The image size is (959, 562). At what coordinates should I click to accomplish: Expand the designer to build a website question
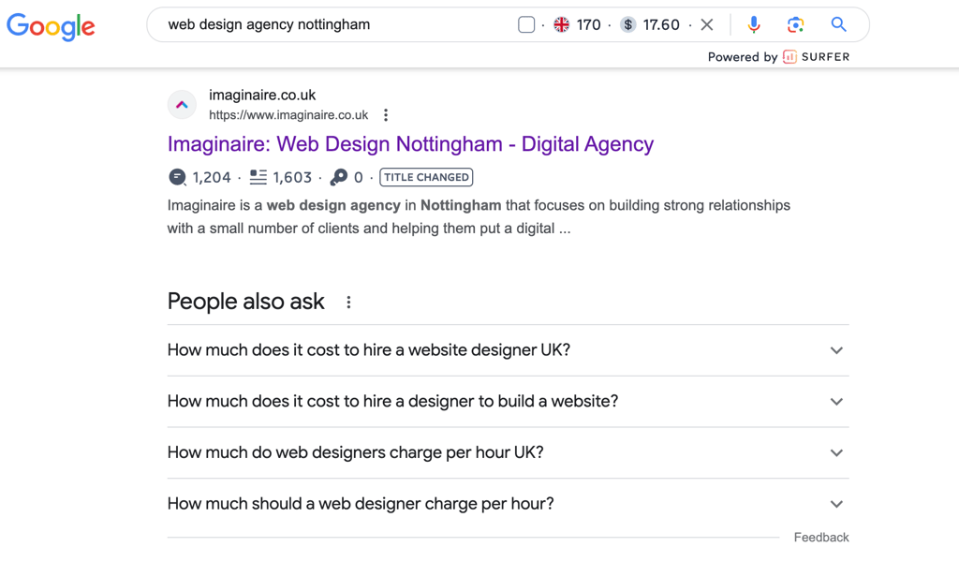click(509, 402)
